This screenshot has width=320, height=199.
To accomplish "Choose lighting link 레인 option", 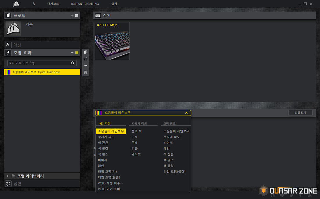I will 166,148.
